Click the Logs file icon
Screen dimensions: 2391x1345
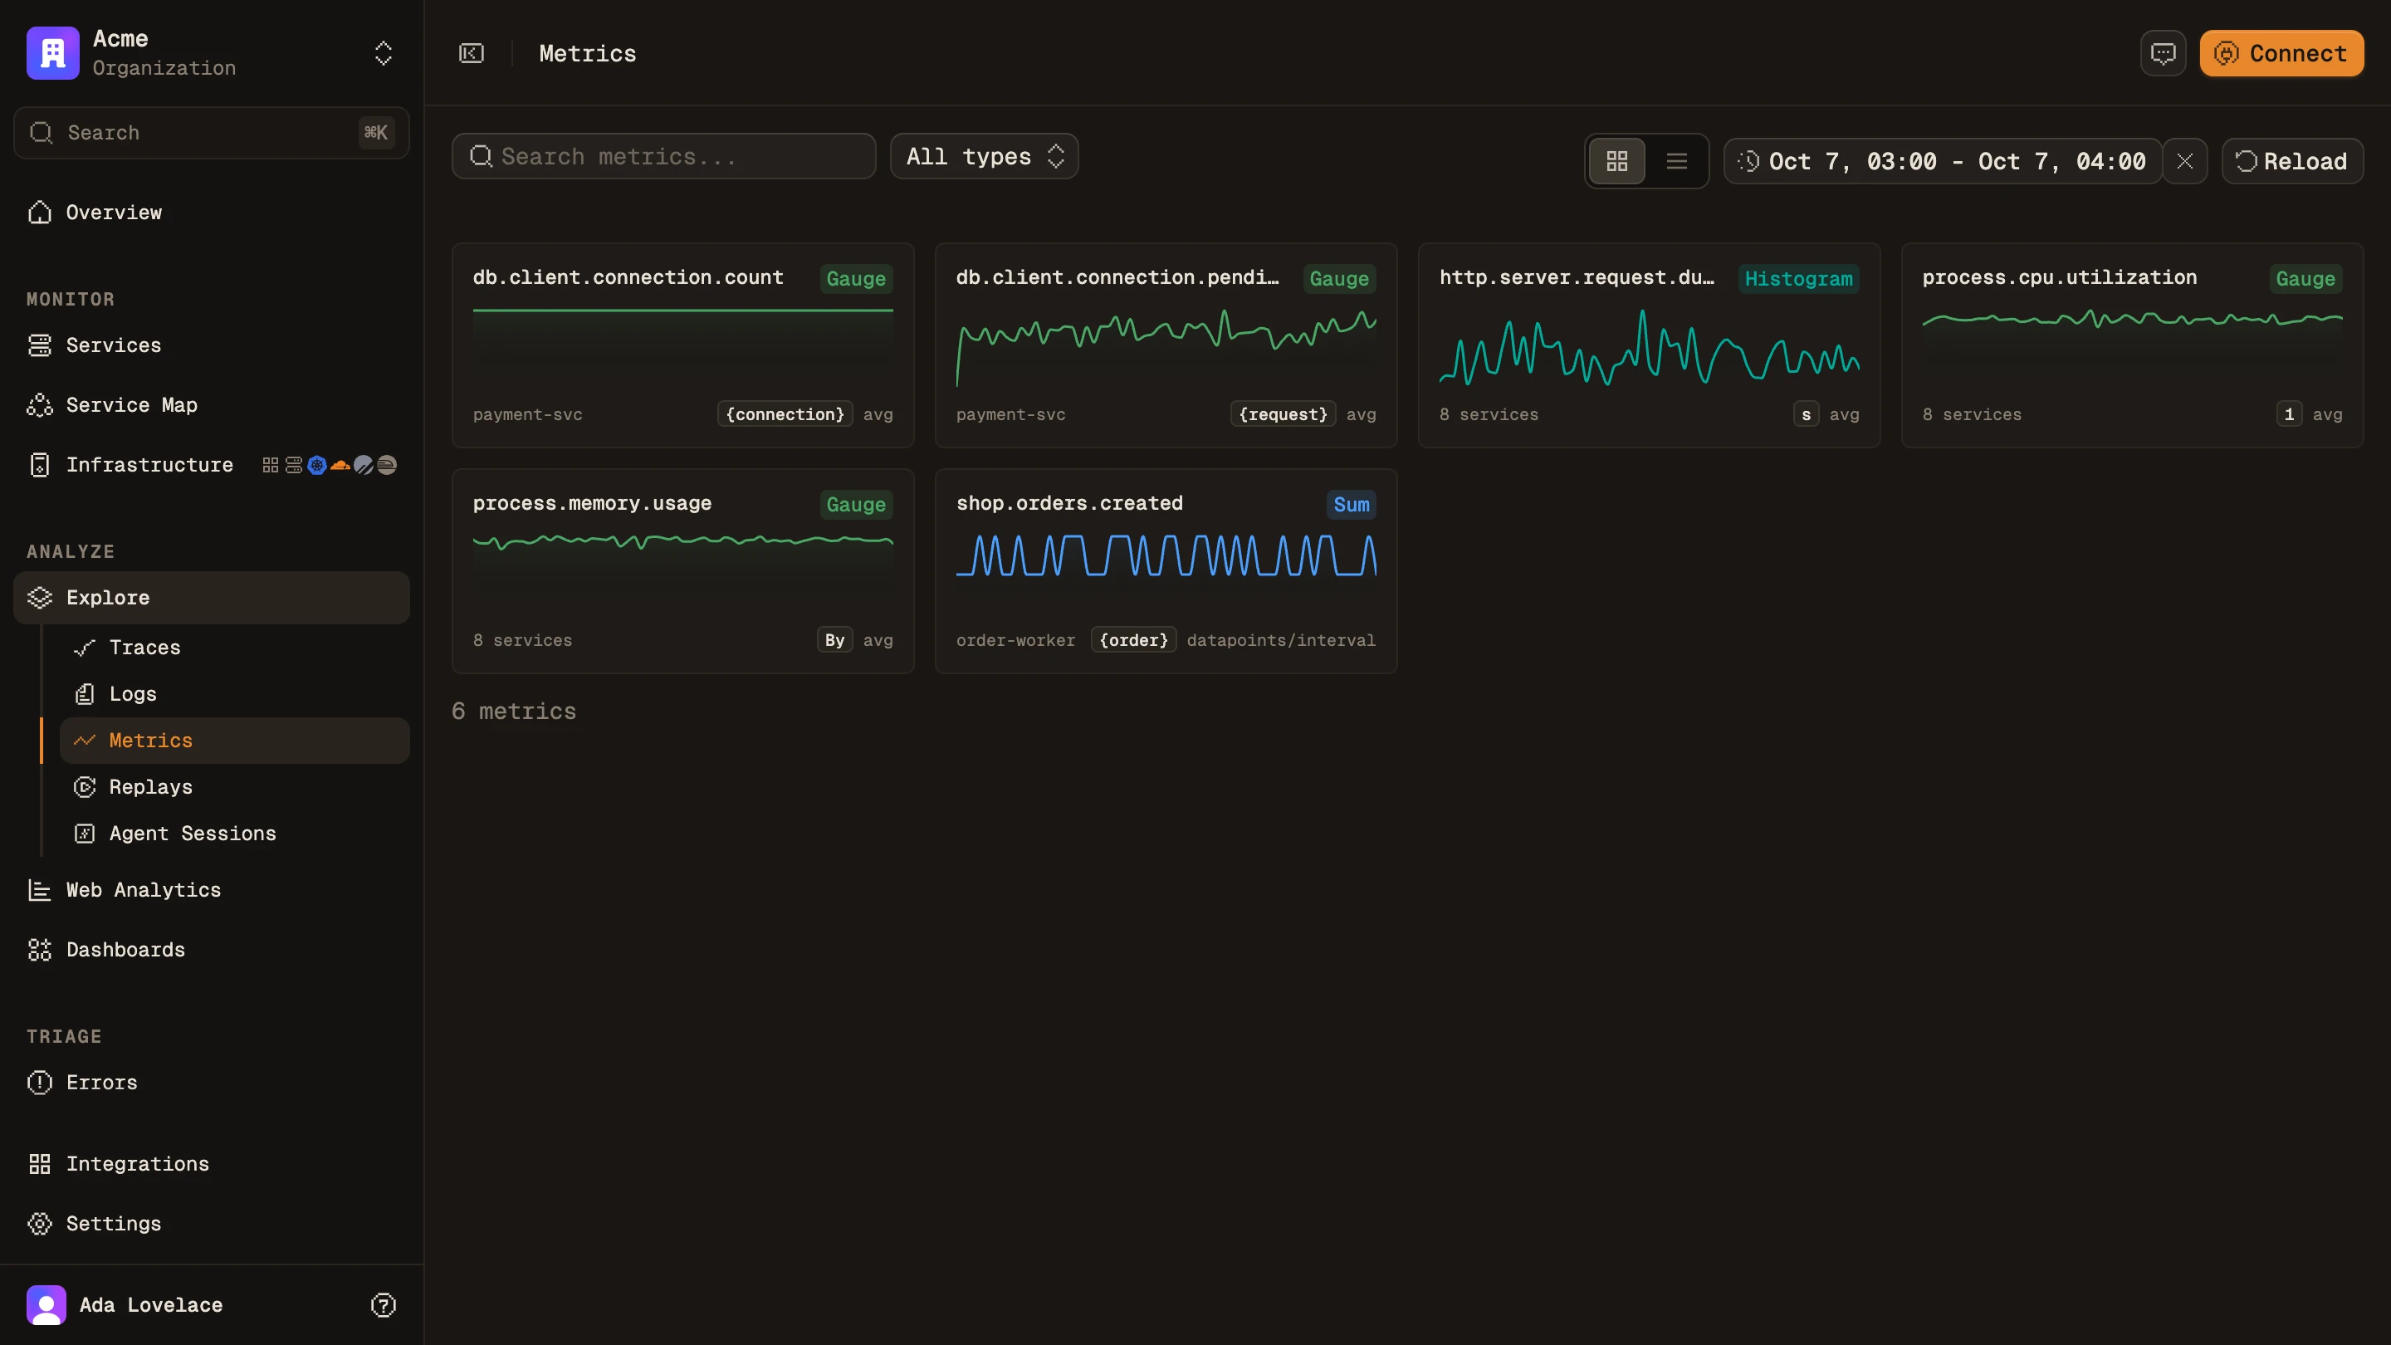[85, 694]
